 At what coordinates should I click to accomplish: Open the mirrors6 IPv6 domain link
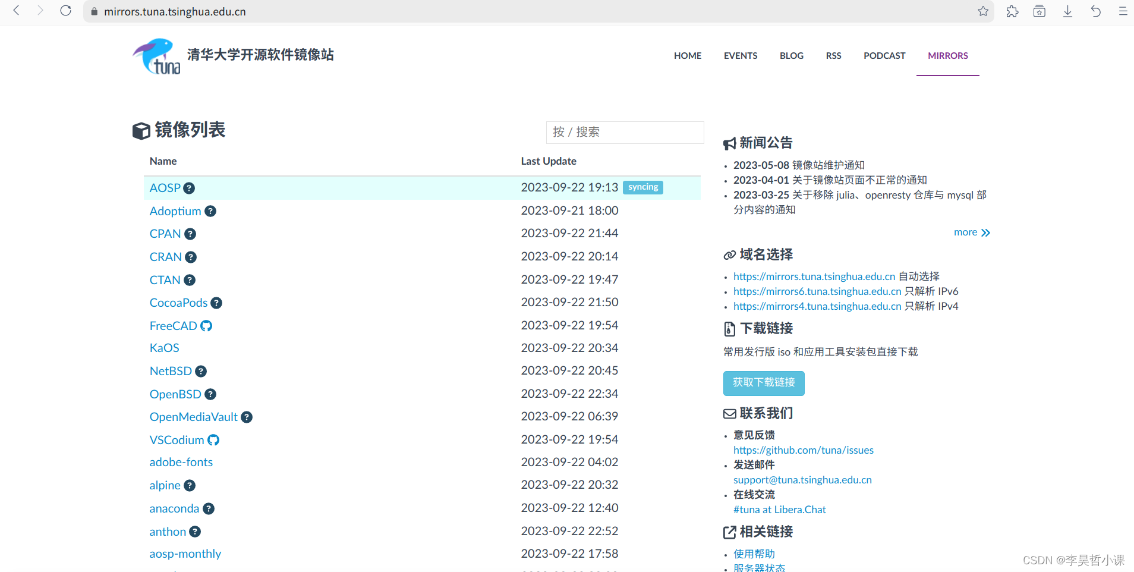pos(817,291)
